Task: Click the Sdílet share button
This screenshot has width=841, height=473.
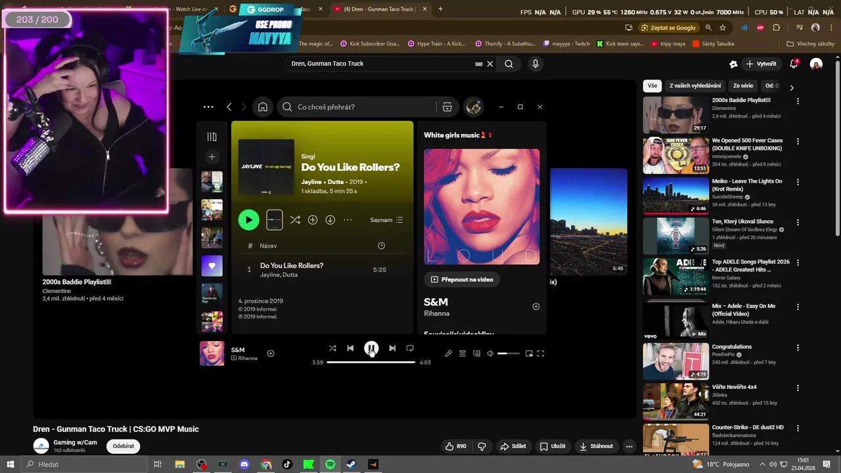Action: (x=513, y=446)
